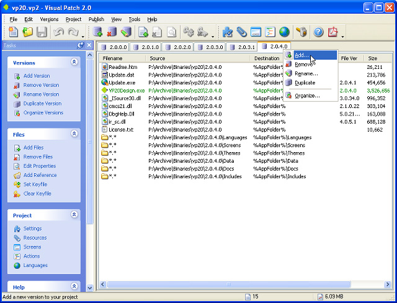Click the Build hammer toolbar icon
The height and width of the screenshot is (303, 397).
[301, 32]
